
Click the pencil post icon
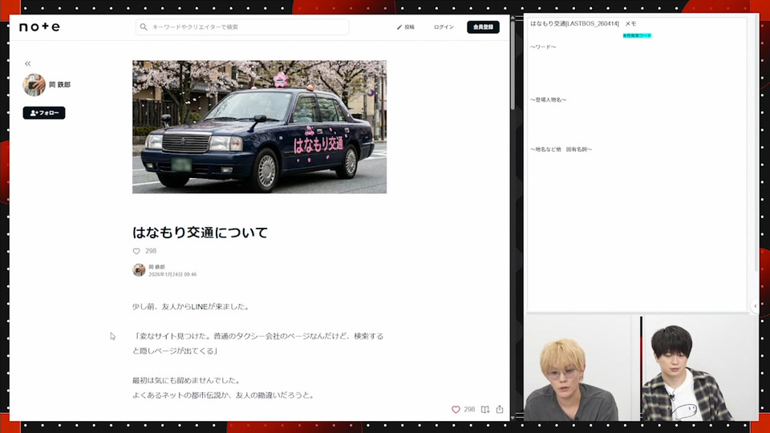[399, 27]
